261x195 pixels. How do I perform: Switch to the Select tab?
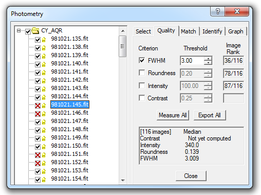pos(143,31)
